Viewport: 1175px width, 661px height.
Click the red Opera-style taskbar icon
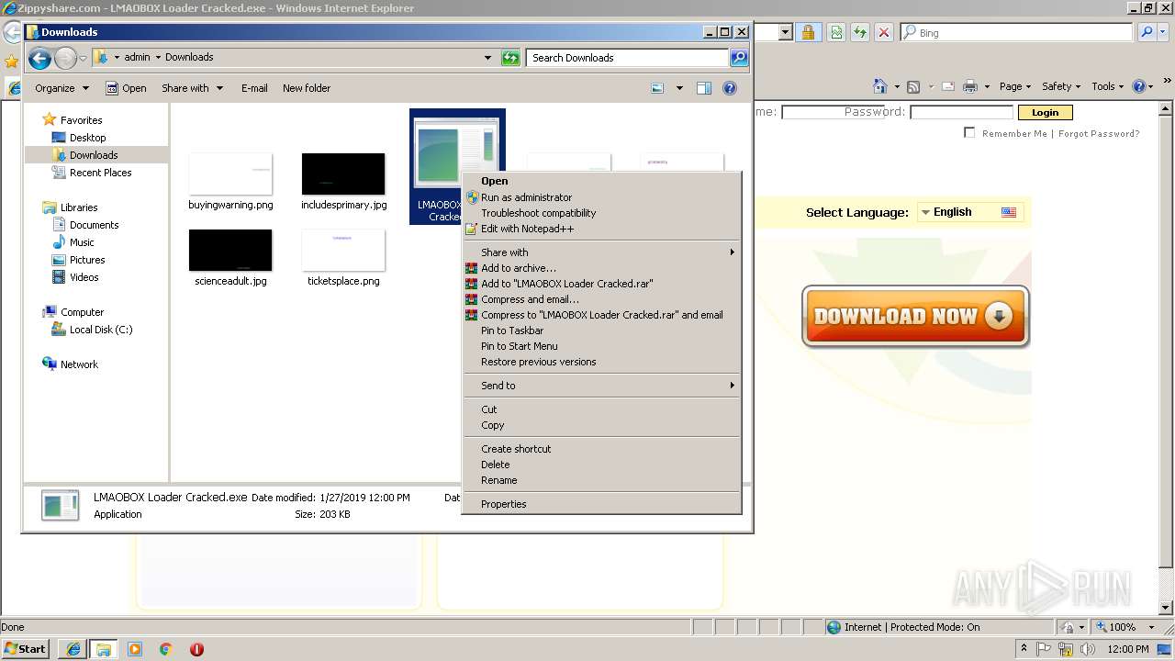196,649
